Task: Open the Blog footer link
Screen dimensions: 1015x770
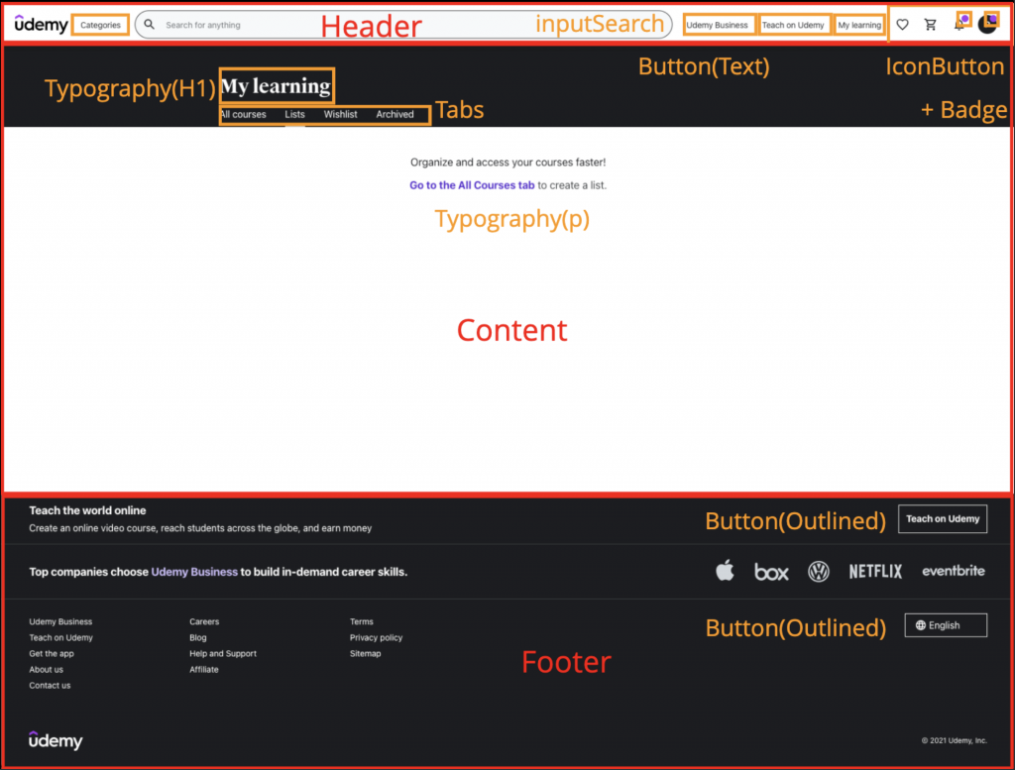Action: pos(198,638)
